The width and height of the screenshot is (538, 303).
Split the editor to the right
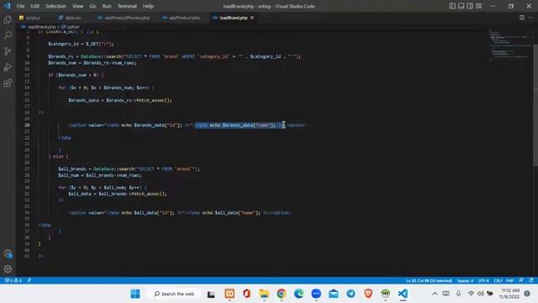click(522, 18)
